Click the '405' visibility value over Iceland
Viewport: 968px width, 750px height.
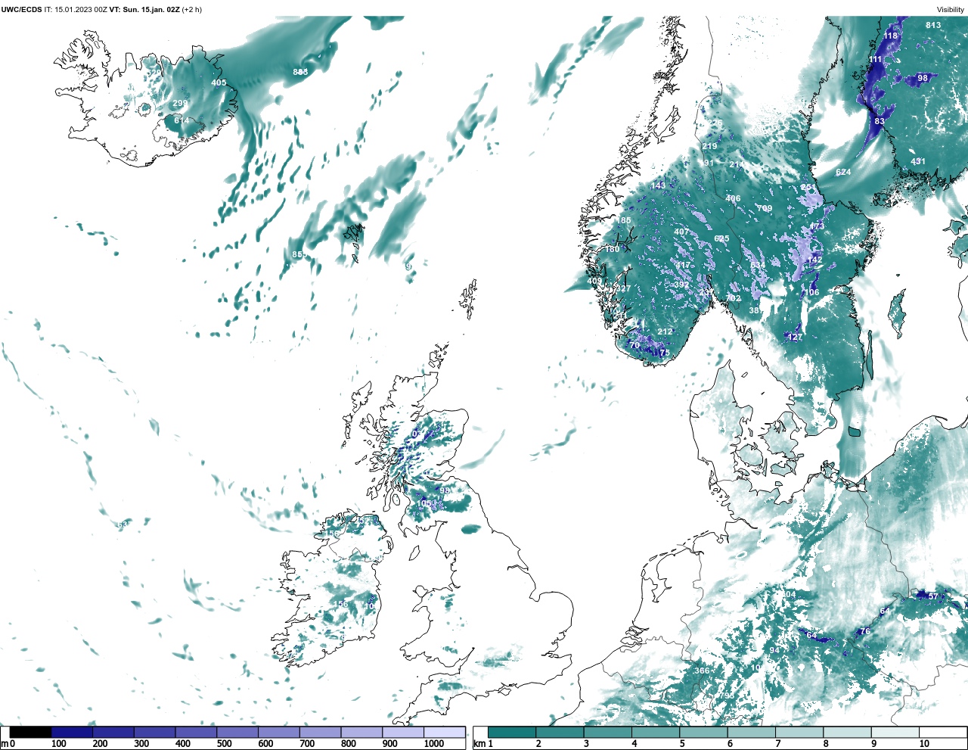[219, 83]
